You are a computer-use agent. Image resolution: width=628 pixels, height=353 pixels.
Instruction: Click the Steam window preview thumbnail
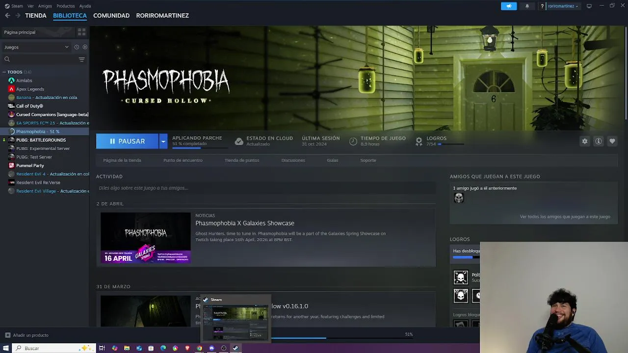[x=236, y=322]
